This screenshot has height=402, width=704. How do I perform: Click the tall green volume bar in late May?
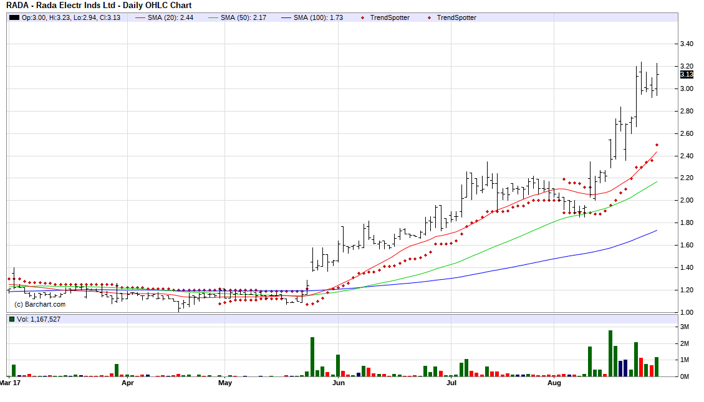[x=312, y=357]
